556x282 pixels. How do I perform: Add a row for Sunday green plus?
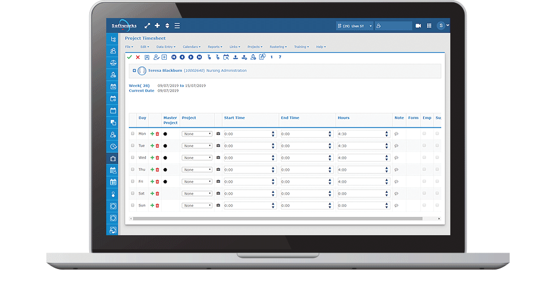point(152,205)
